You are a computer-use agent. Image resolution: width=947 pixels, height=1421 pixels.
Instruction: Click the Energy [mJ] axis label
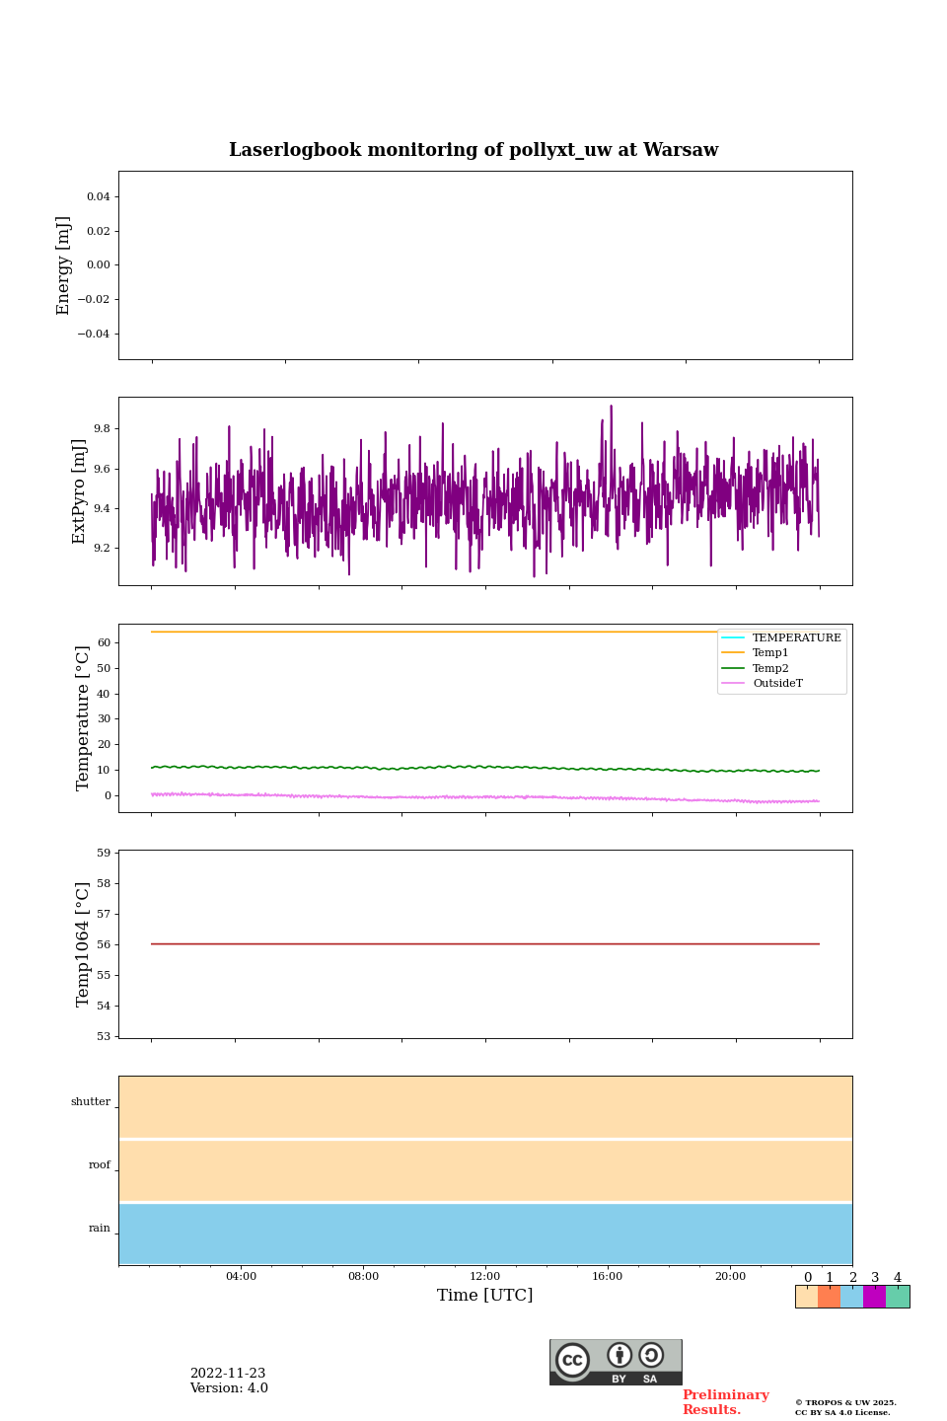[x=64, y=265]
